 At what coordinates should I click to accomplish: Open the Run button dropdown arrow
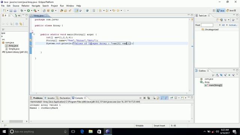point(31,10)
